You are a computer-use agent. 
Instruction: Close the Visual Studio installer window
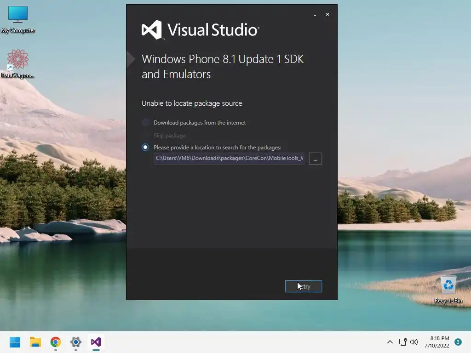327,14
